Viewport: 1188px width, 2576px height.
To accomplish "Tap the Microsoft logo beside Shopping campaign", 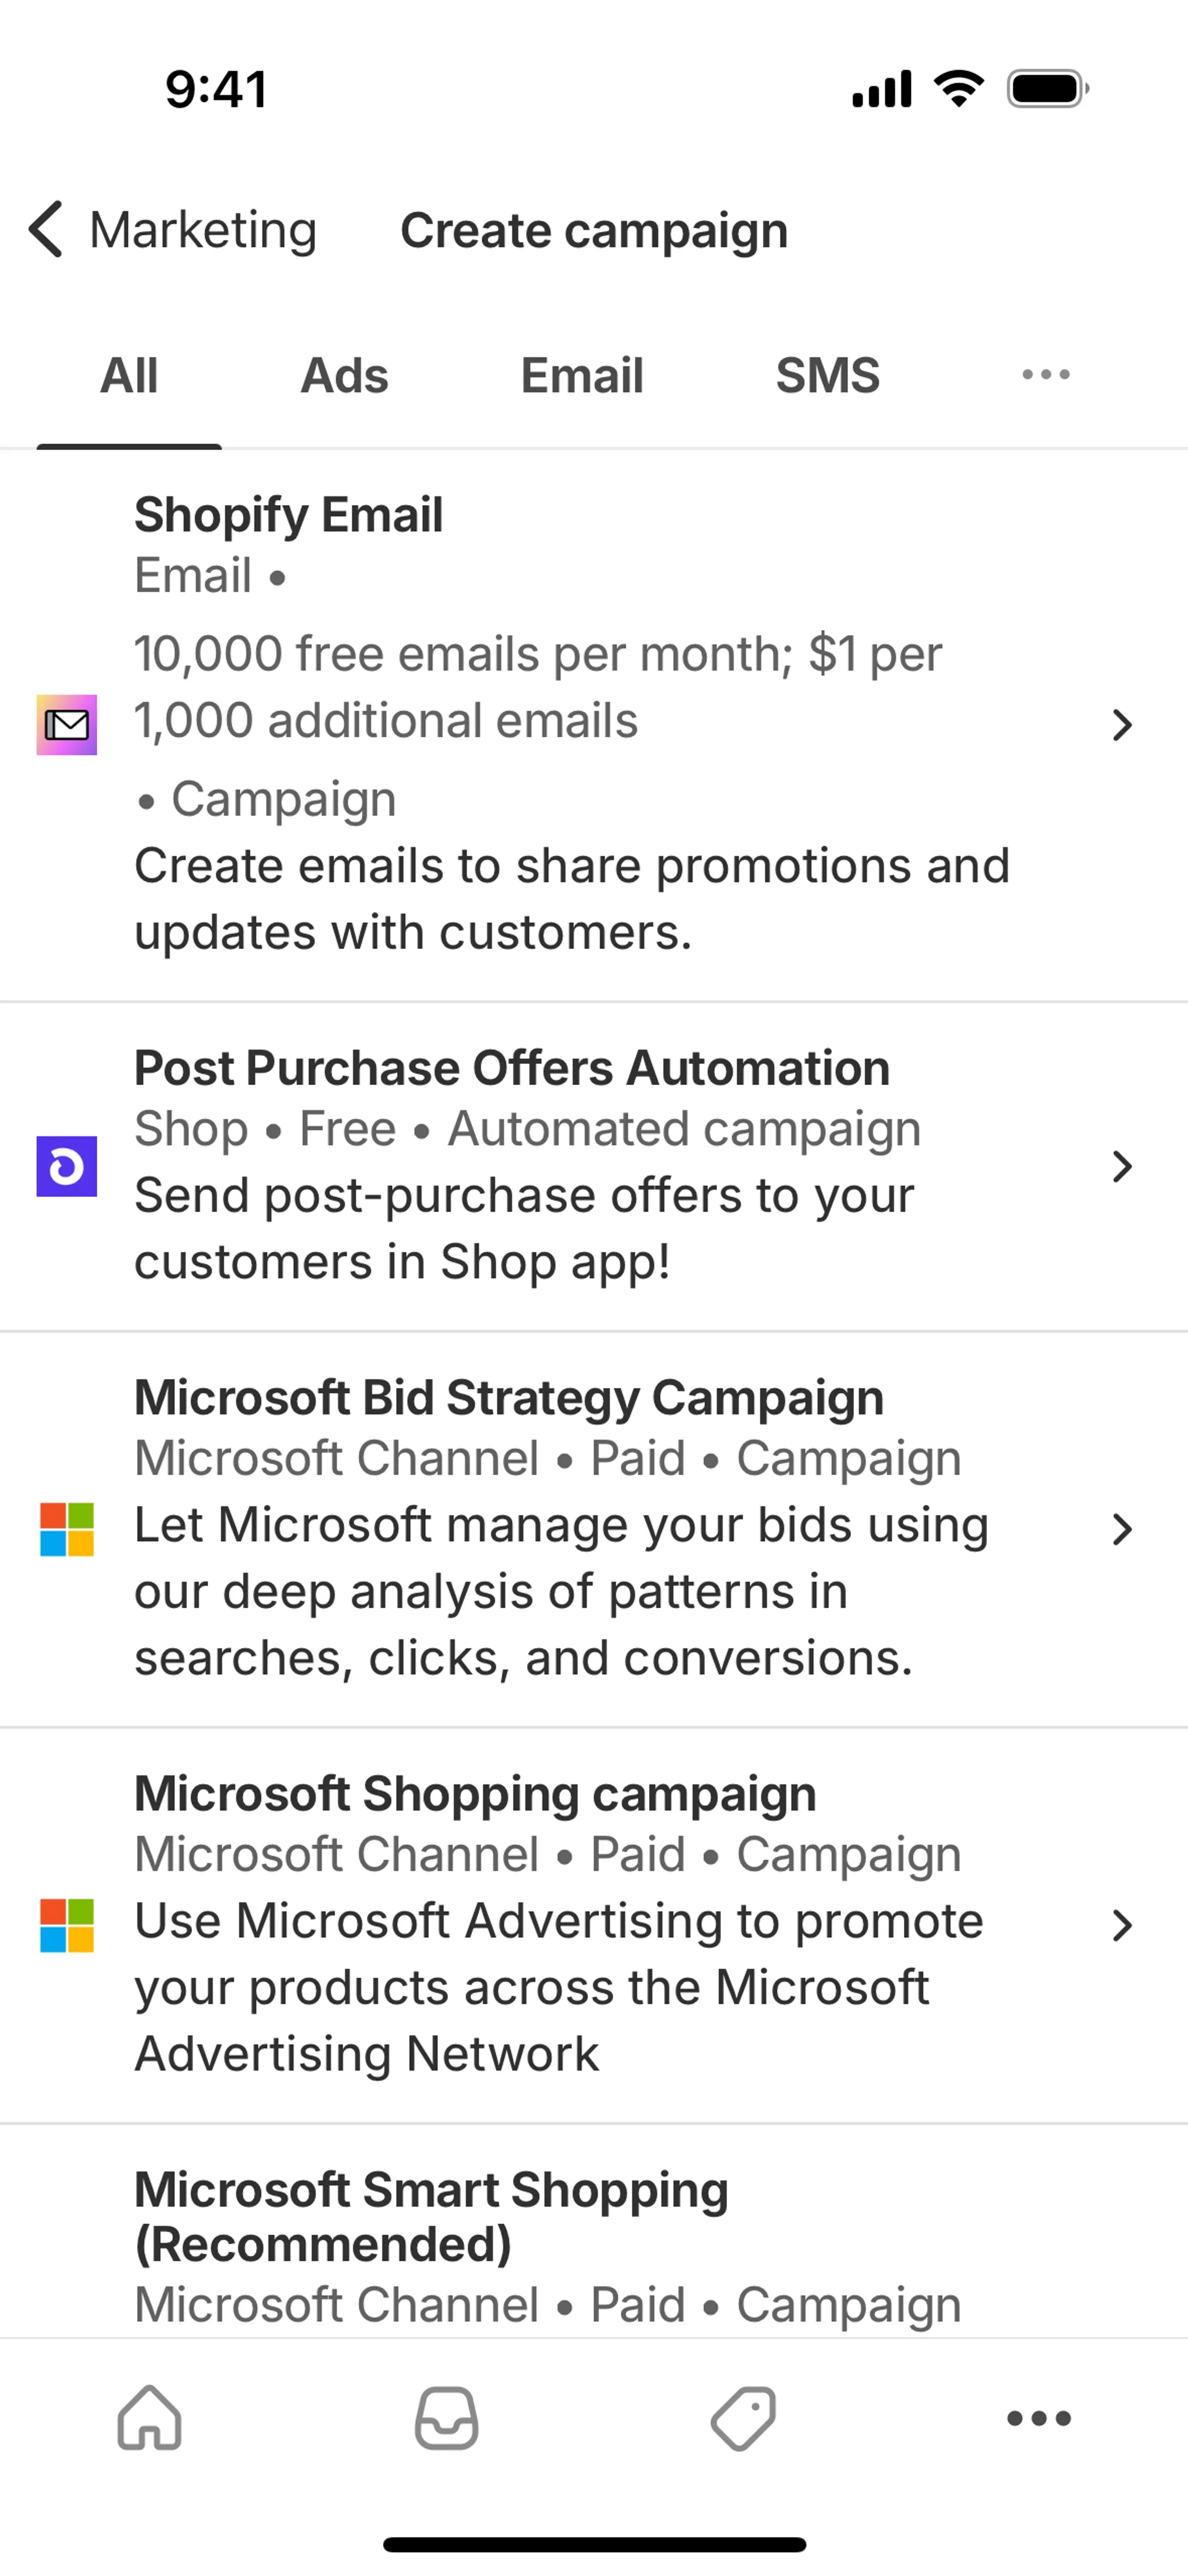I will coord(67,1925).
